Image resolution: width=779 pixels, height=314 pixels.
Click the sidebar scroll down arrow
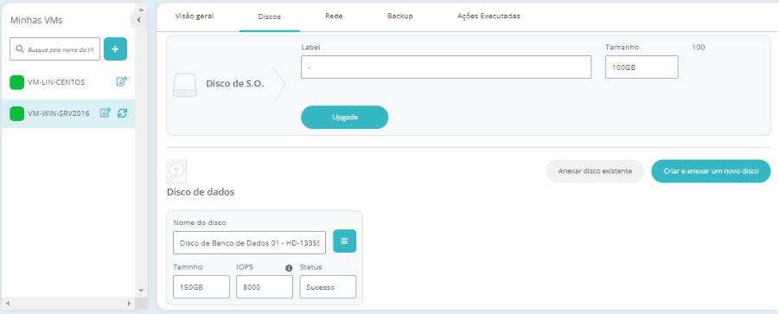tap(141, 290)
